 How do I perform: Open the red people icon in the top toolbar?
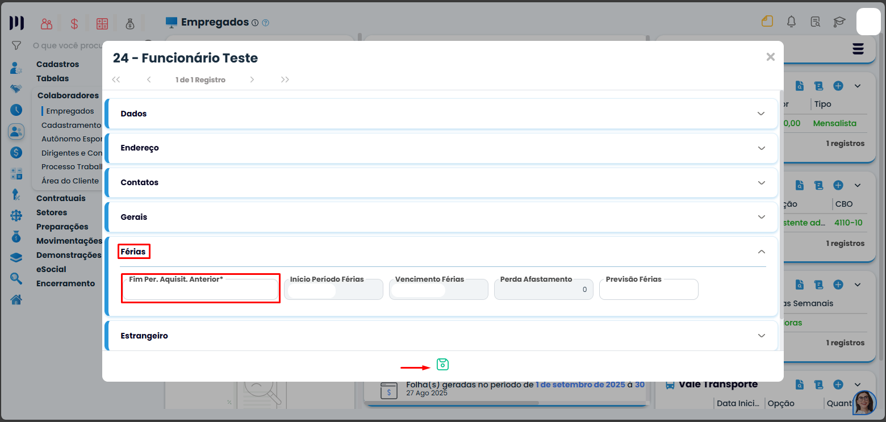click(47, 24)
